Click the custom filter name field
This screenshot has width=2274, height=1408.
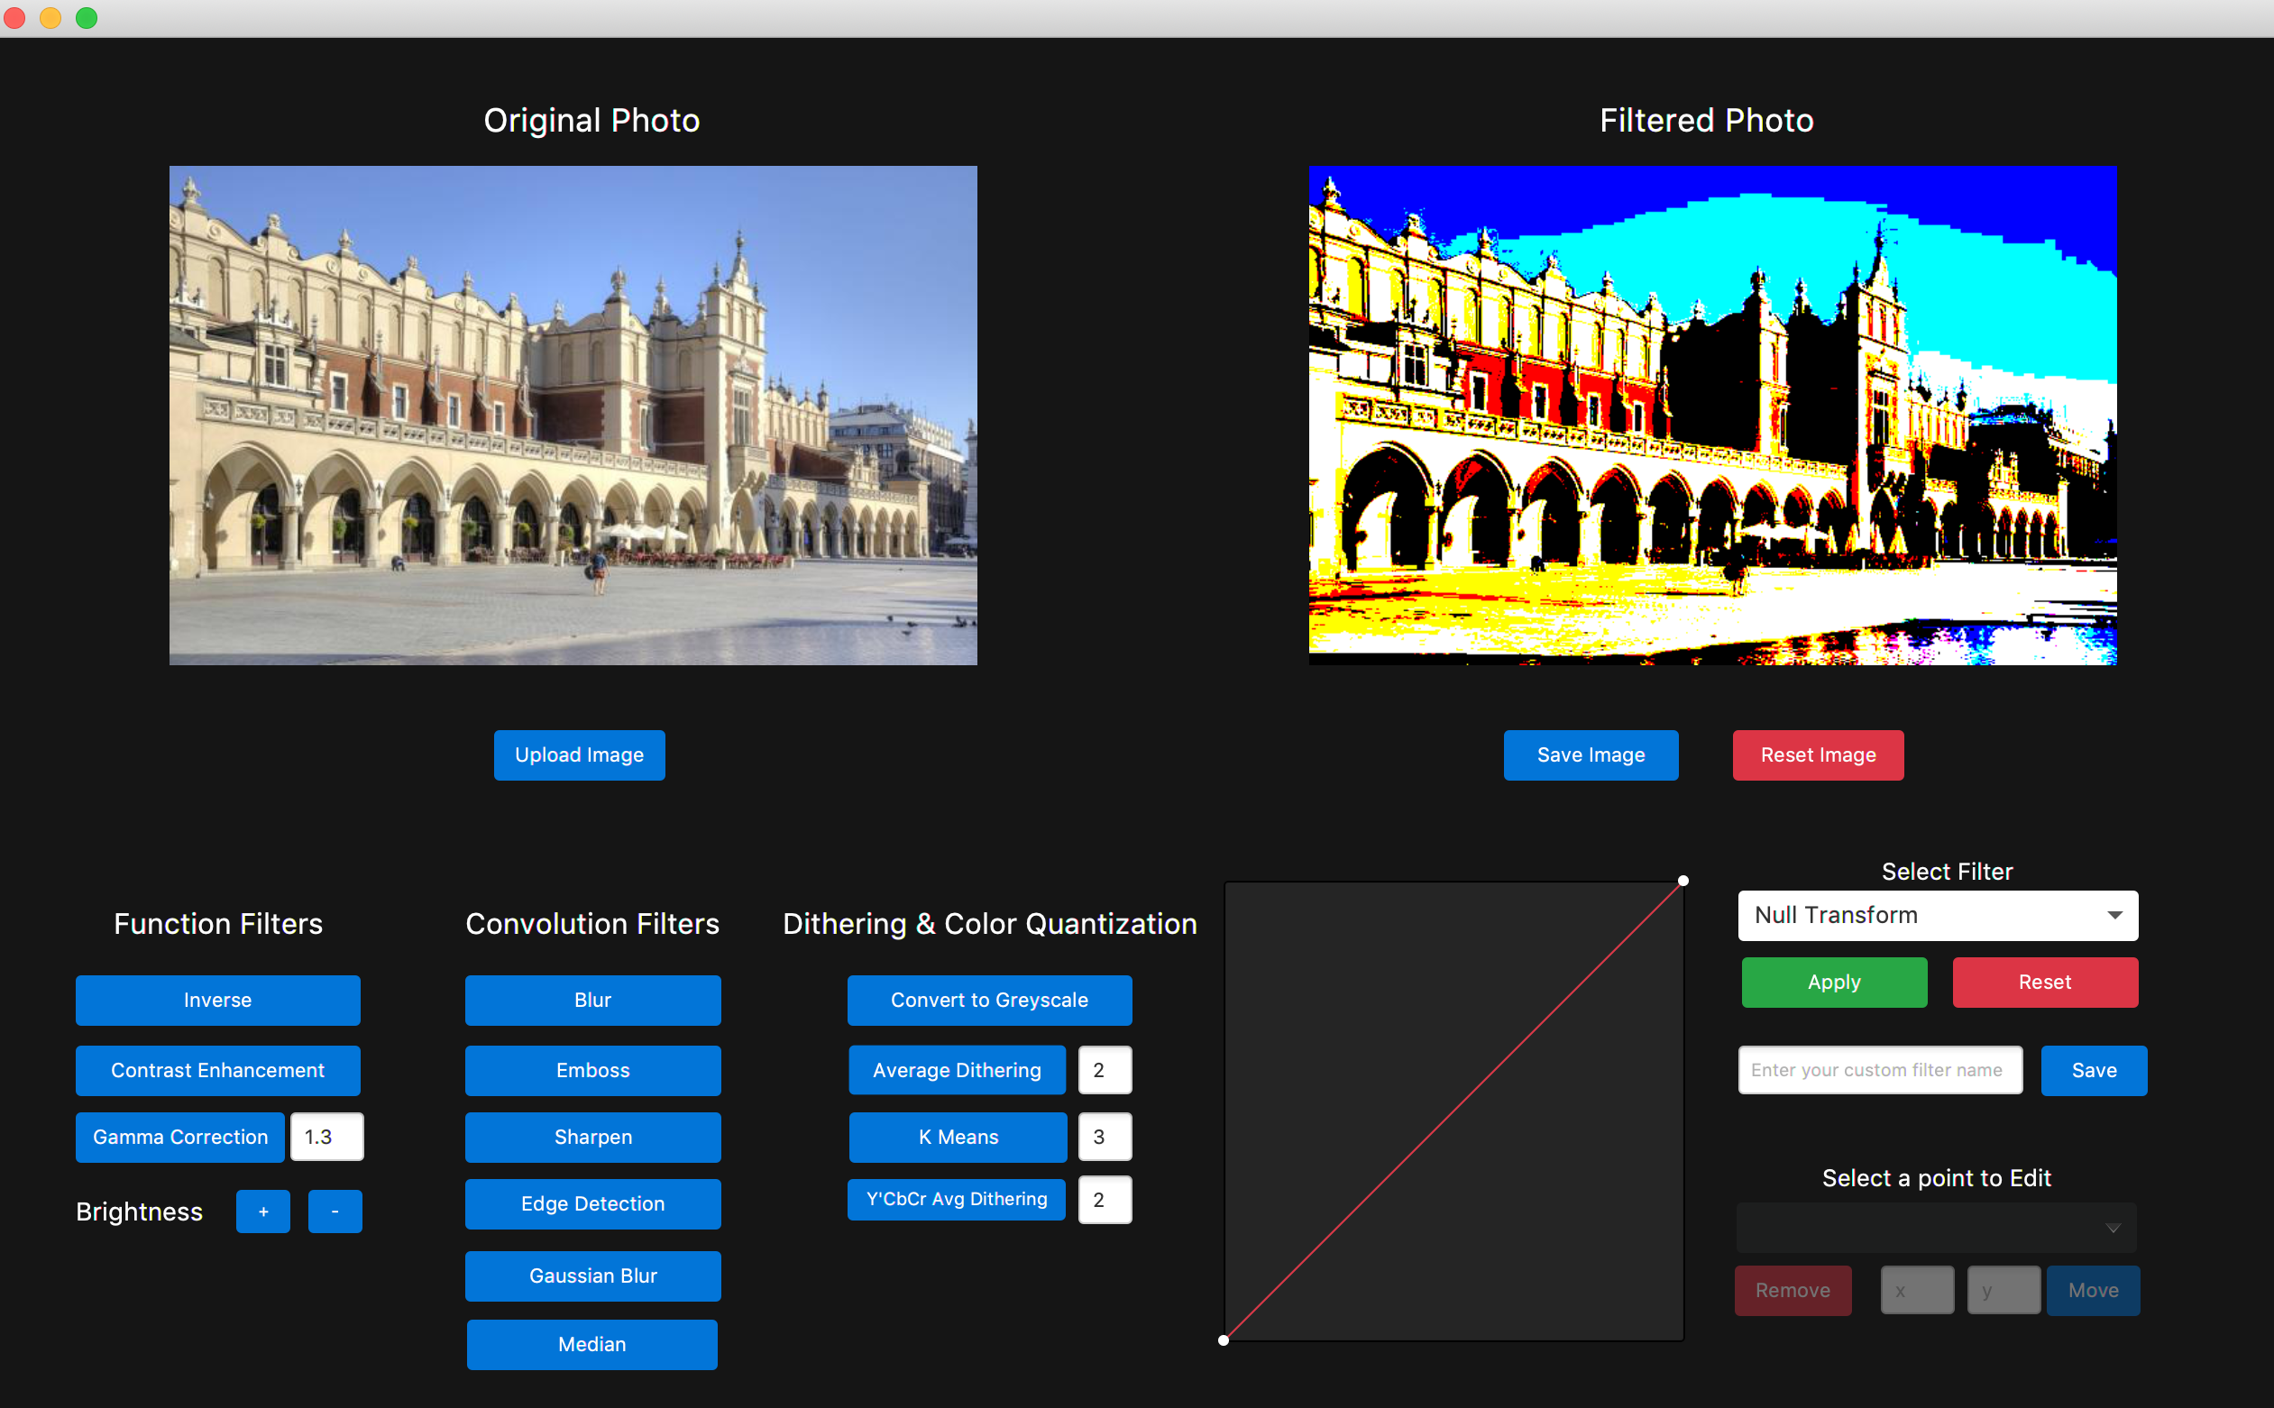[x=1879, y=1070]
